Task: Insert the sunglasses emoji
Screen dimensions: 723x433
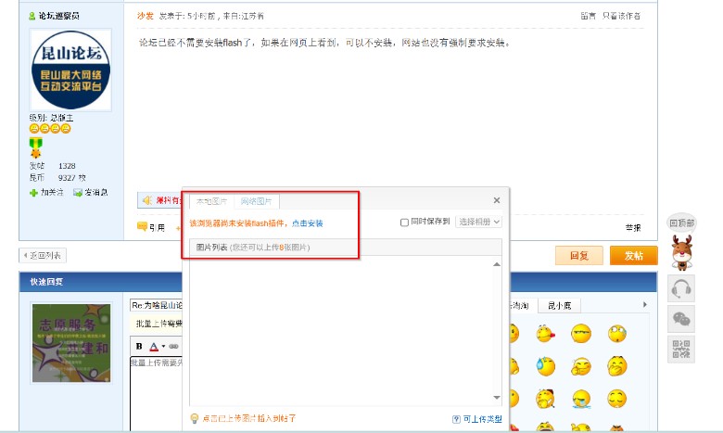Action: tap(581, 333)
